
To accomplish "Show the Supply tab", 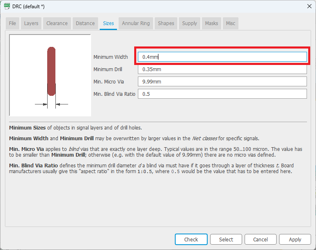I will [190, 23].
